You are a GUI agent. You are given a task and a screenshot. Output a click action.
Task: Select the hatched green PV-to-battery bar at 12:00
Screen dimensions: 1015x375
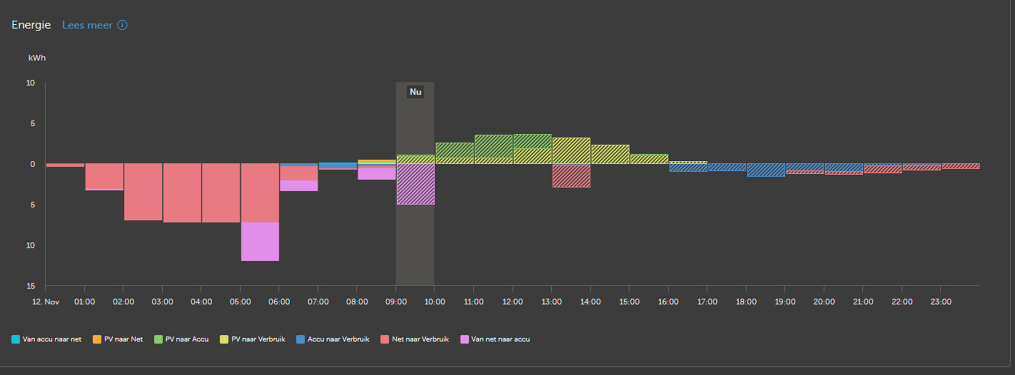532,141
